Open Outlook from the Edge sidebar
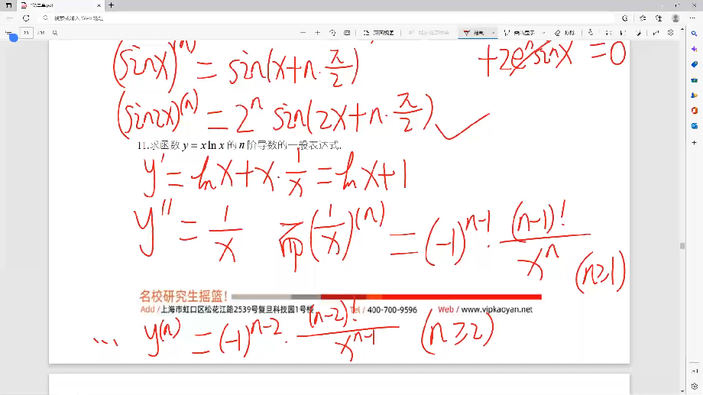This screenshot has height=395, width=703. pos(694,125)
